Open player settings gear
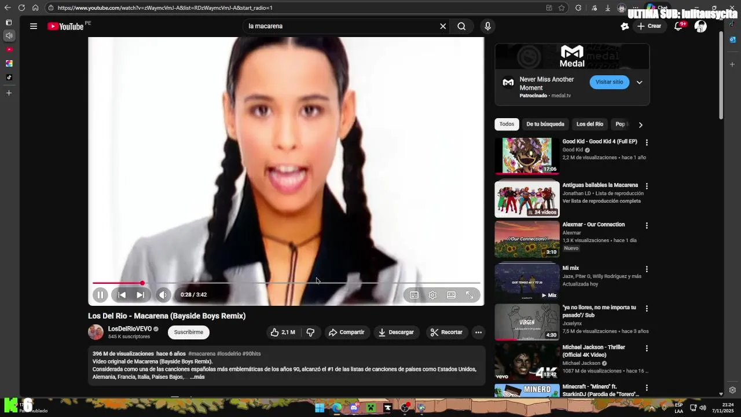Image resolution: width=741 pixels, height=417 pixels. (x=432, y=295)
